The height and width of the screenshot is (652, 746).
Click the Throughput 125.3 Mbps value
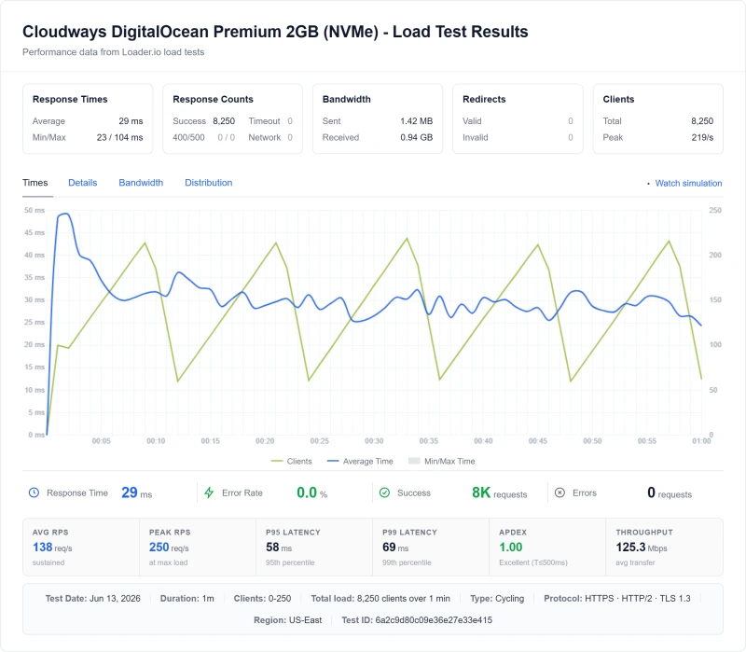tap(642, 548)
